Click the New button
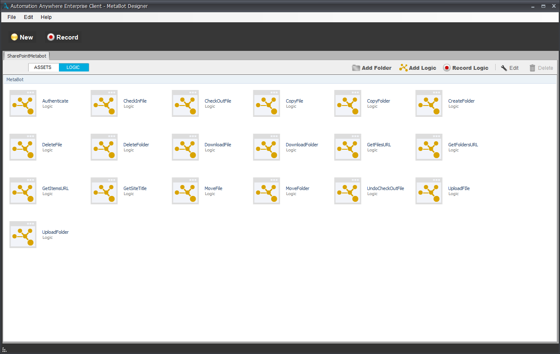Image resolution: width=560 pixels, height=354 pixels. tap(22, 37)
